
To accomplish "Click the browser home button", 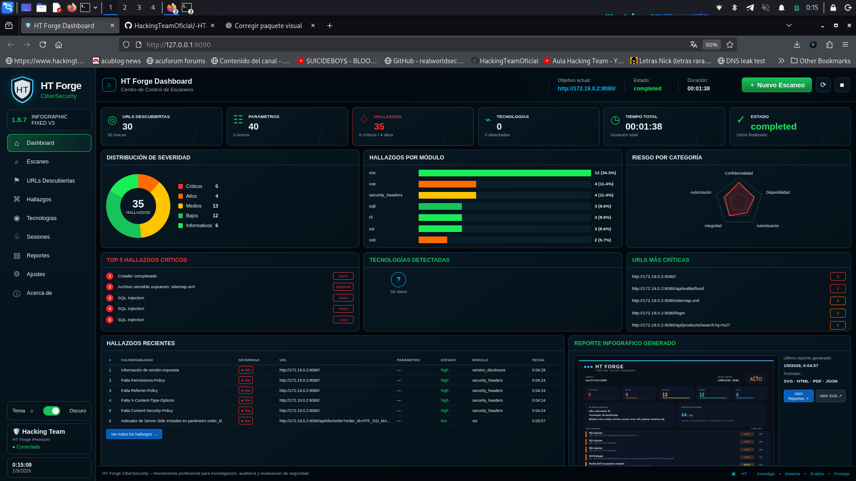I will click(x=58, y=45).
